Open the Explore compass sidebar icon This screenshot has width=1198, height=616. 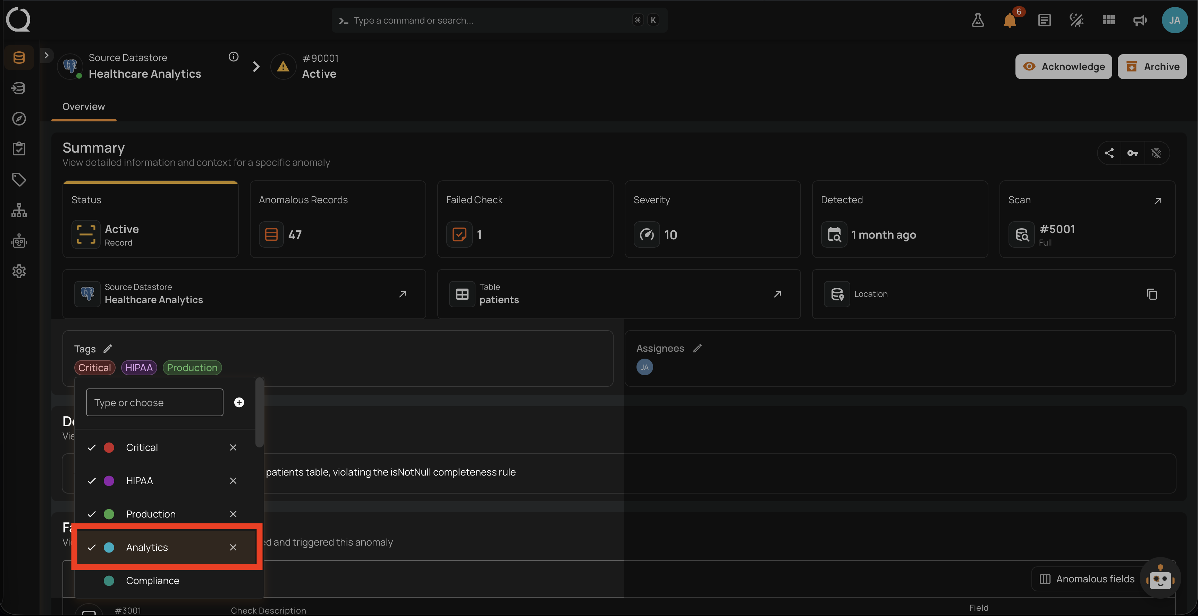19,119
